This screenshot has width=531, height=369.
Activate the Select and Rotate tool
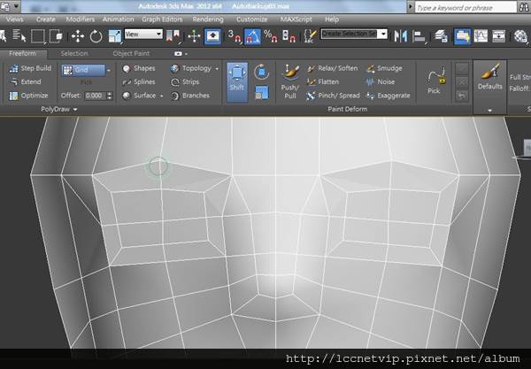pos(96,36)
